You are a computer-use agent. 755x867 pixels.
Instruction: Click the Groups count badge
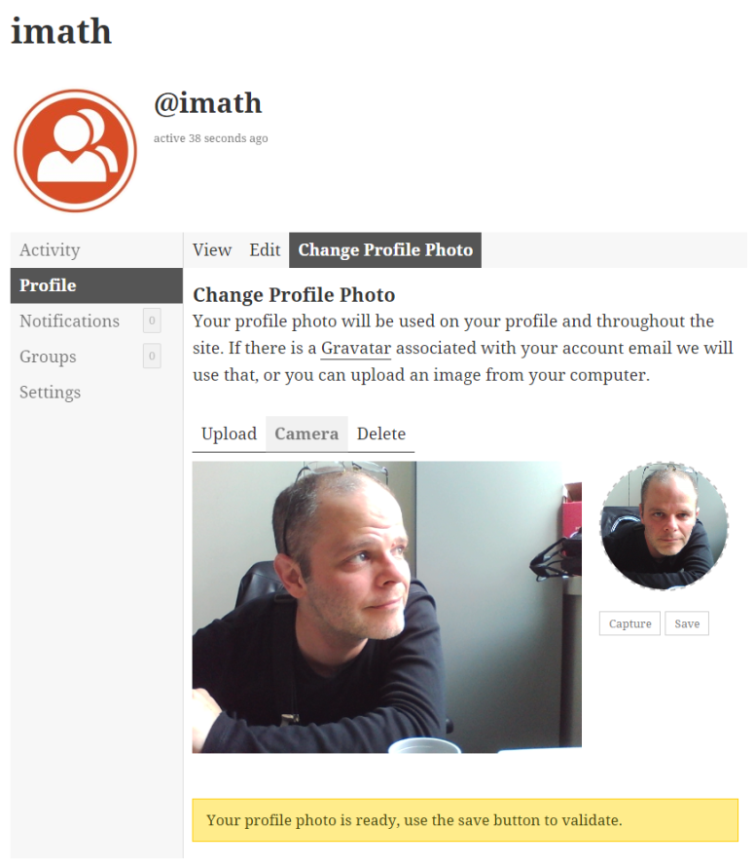[x=152, y=357]
